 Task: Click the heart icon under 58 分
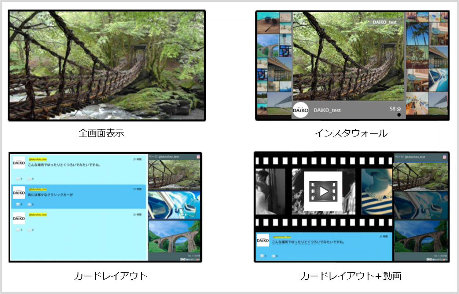click(399, 115)
